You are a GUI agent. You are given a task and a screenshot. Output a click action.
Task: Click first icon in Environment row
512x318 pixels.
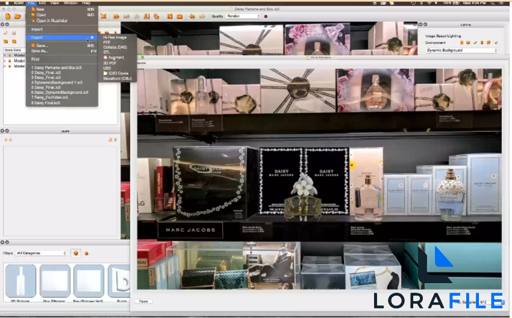(x=461, y=43)
